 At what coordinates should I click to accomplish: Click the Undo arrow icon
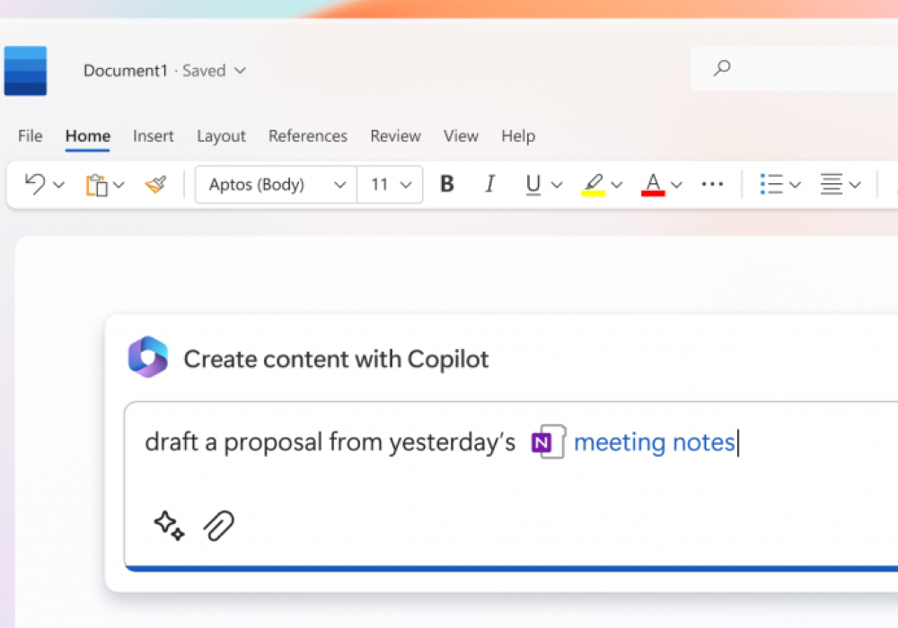[x=35, y=184]
